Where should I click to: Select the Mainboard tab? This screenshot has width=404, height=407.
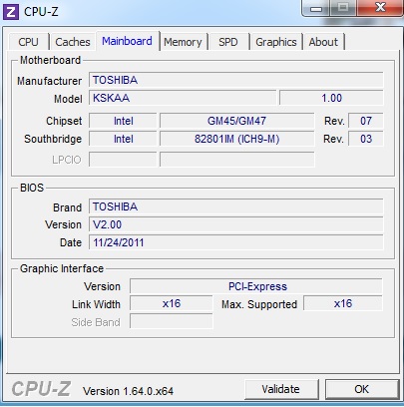tap(128, 41)
